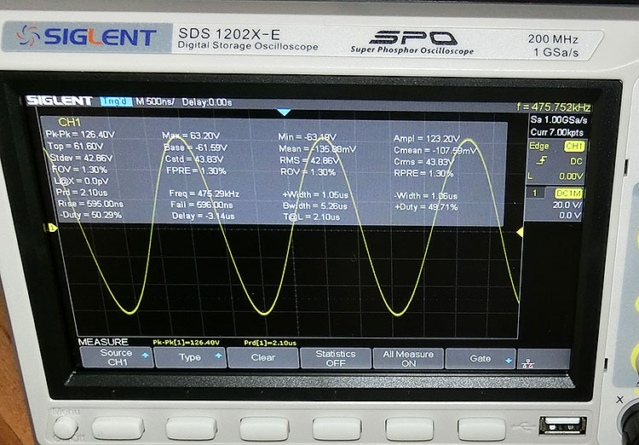The image size is (639, 445).
Task: Click the Pk-Pk[1]=126.40V measurement readout
Action: (x=187, y=343)
